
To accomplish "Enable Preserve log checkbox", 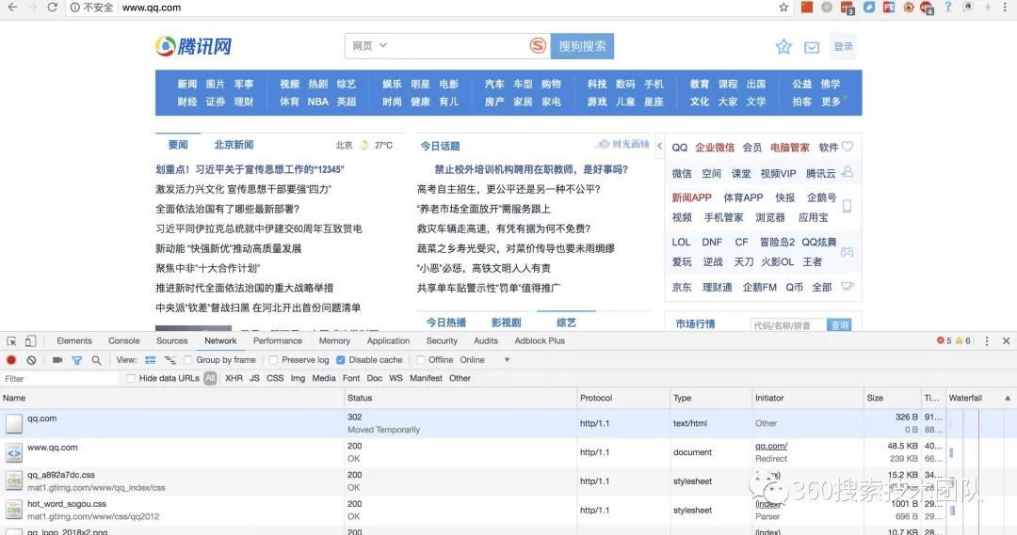I will click(x=273, y=360).
